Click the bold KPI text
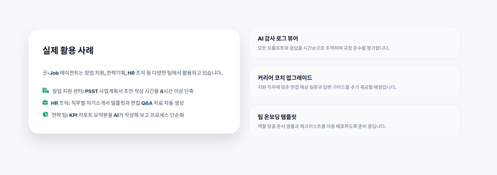Viewport: 497px width, 175px height. click(x=74, y=115)
